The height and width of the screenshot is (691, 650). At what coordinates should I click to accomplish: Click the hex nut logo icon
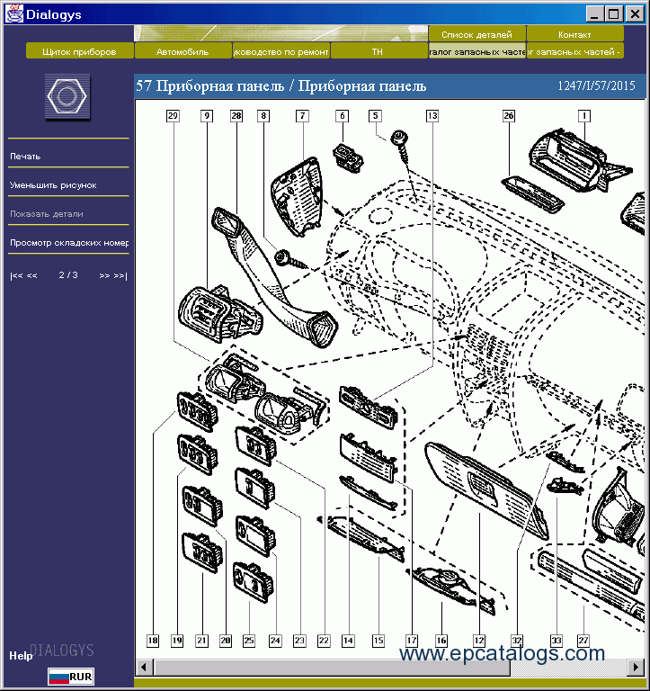click(68, 97)
